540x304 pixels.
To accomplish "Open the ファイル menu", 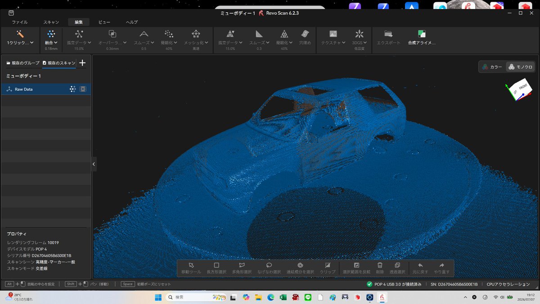I will tap(19, 22).
